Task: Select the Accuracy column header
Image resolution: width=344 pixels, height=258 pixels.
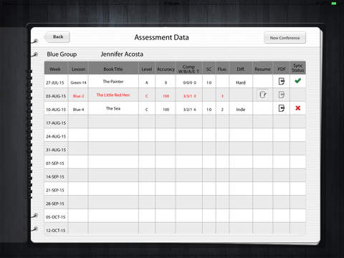Action: pos(166,69)
